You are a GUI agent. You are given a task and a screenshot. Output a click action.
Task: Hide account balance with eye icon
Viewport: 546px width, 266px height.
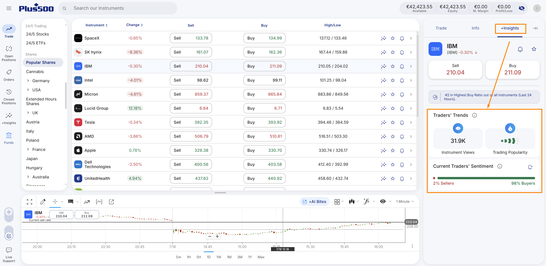point(522,8)
